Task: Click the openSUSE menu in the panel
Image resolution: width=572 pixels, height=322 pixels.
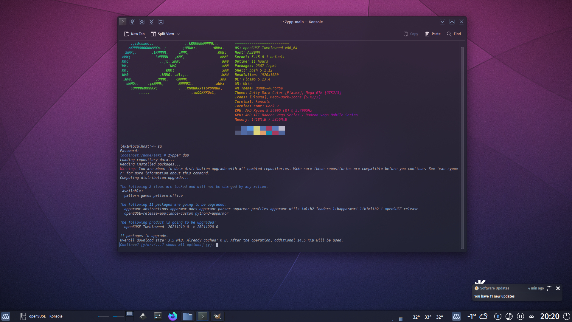Action: click(37, 316)
